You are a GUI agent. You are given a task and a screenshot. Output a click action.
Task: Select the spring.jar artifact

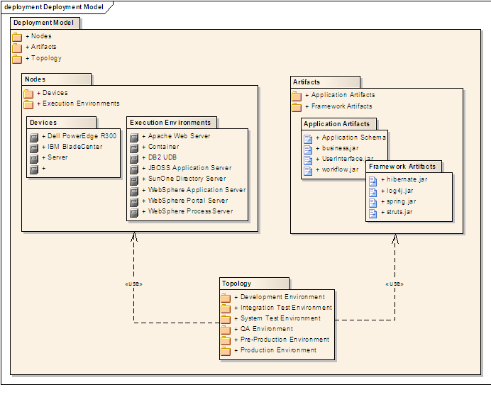402,201
